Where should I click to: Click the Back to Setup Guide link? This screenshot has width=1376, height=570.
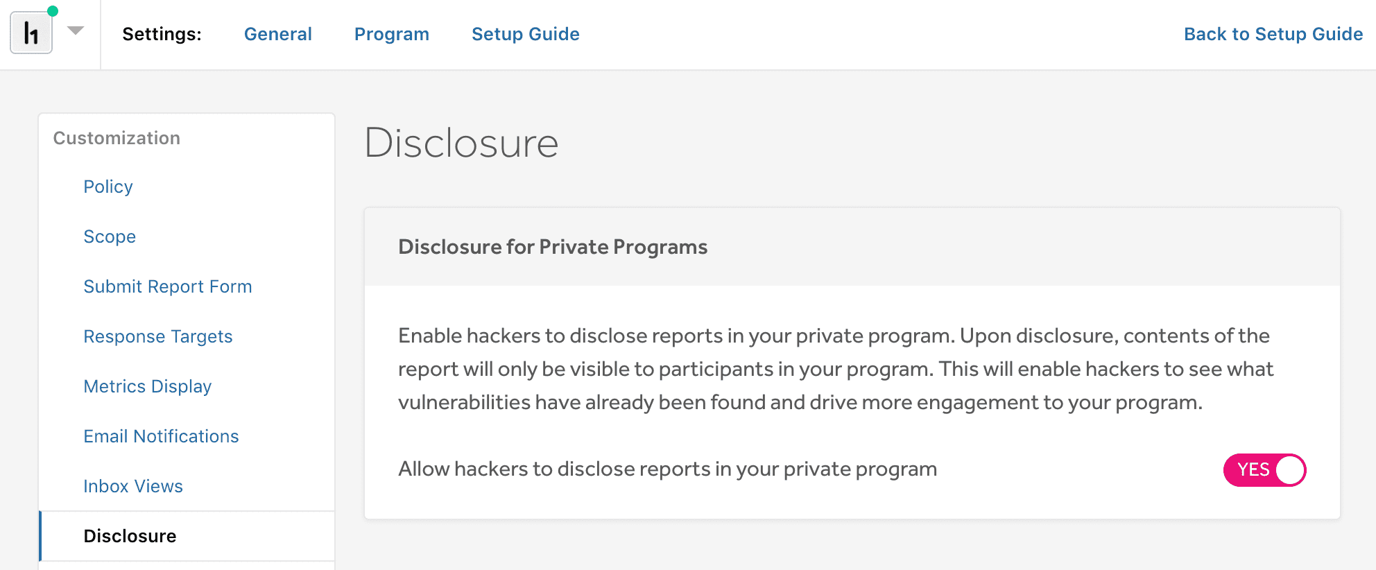[x=1273, y=34]
